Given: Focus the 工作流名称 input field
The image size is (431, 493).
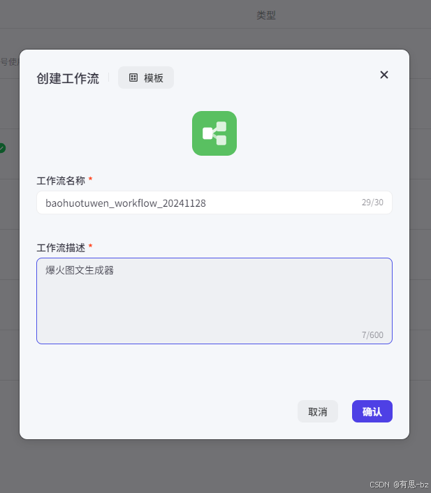Looking at the screenshot, I should click(214, 203).
